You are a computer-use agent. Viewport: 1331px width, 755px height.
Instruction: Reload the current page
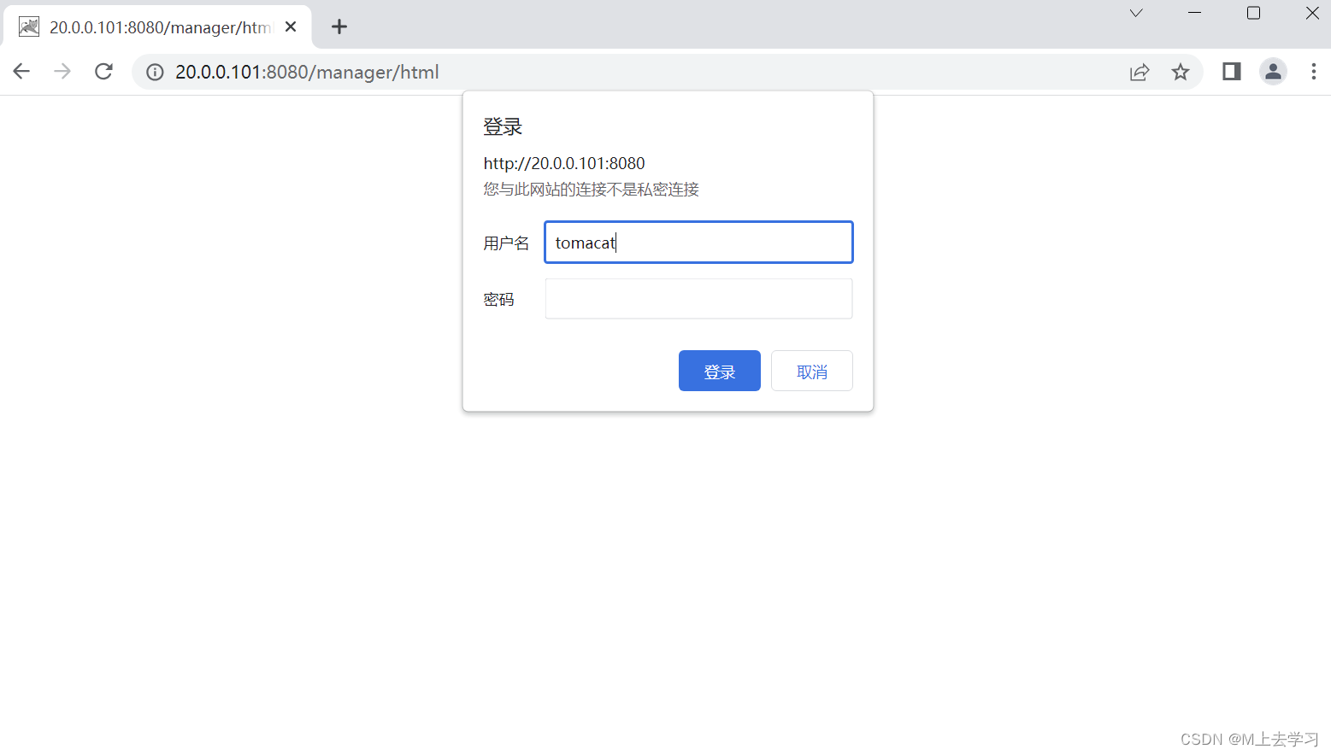tap(103, 72)
